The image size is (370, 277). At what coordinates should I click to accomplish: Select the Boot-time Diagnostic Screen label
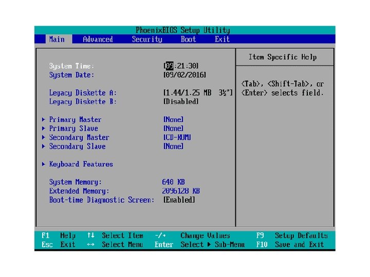click(102, 200)
